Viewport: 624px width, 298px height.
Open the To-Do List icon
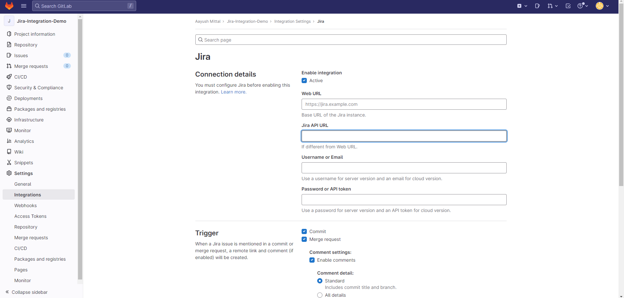click(x=568, y=6)
